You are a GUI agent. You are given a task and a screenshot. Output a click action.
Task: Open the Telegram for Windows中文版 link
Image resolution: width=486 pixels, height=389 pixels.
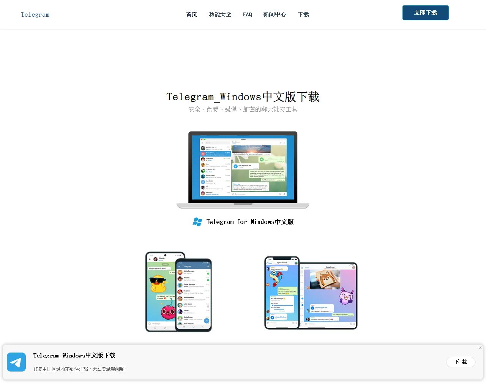[250, 222]
